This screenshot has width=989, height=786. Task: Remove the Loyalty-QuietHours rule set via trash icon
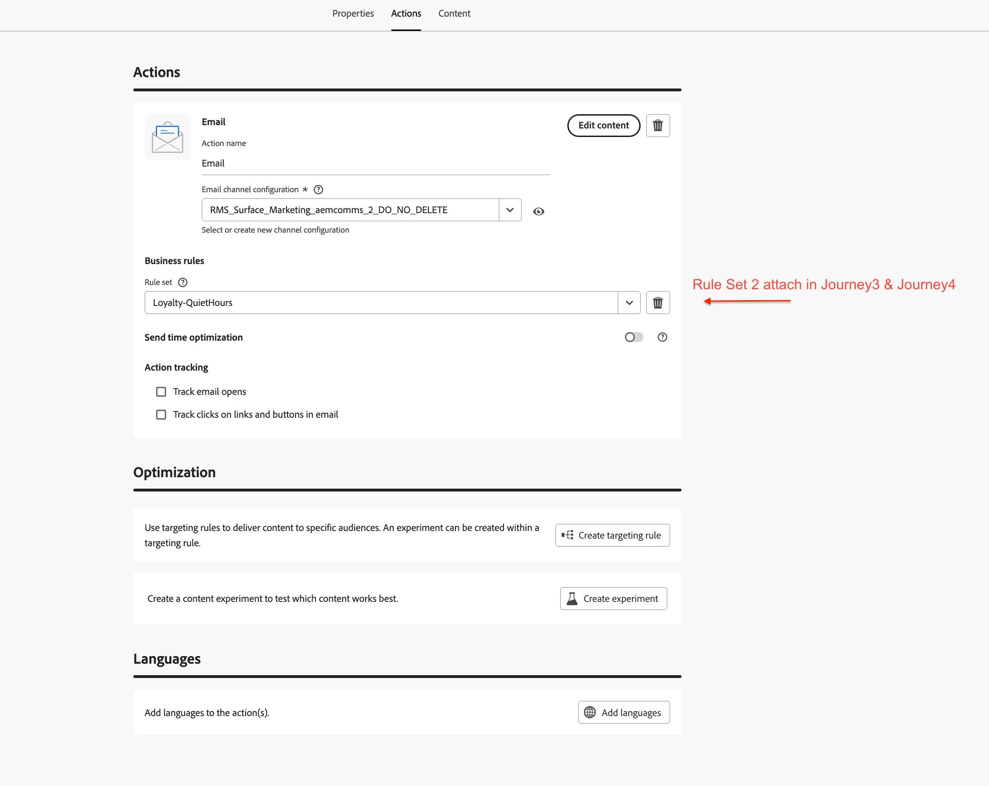[658, 303]
